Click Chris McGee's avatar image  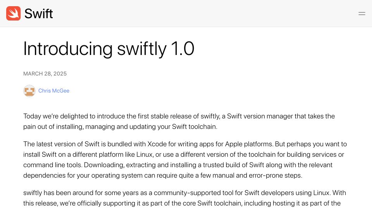pyautogui.click(x=29, y=91)
